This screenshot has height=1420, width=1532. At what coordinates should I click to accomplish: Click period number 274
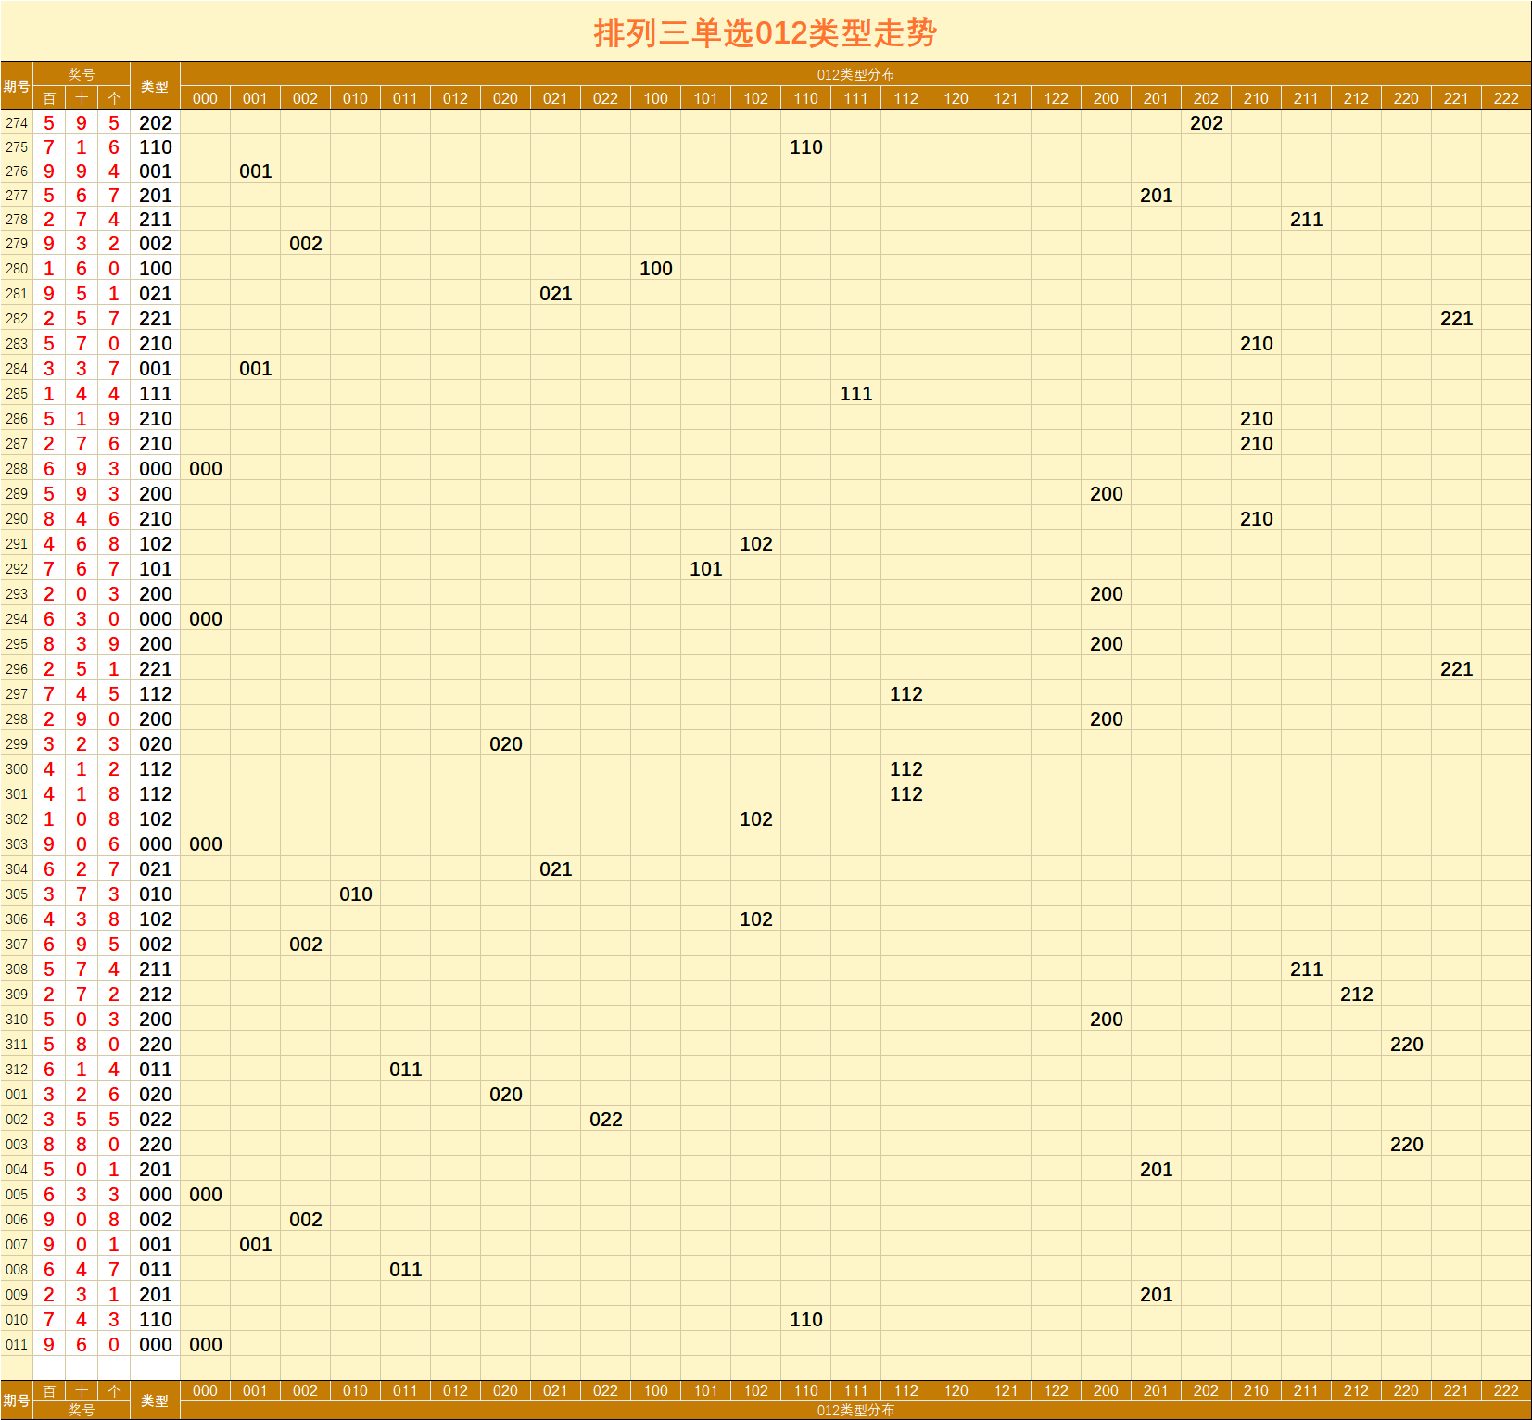coord(17,122)
